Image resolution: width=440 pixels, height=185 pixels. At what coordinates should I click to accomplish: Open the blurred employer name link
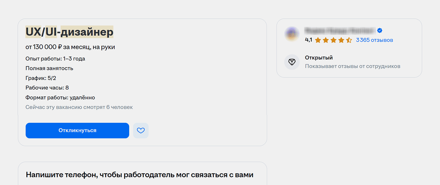340,31
